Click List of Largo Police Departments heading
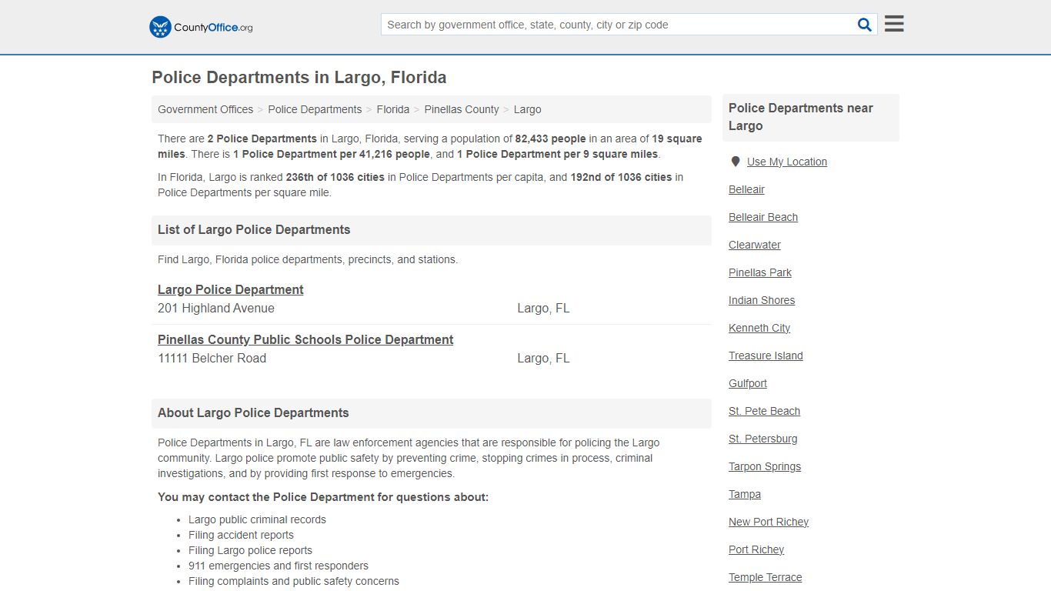1051x591 pixels. tap(254, 229)
